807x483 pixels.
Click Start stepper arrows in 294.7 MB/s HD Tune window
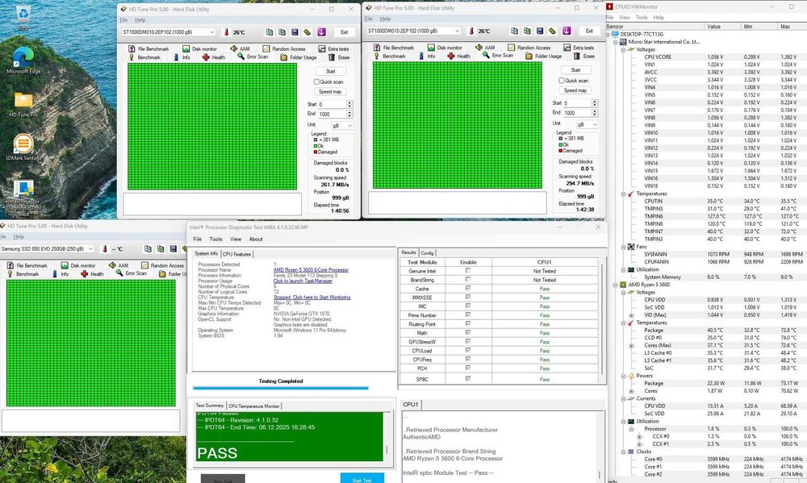(x=595, y=103)
